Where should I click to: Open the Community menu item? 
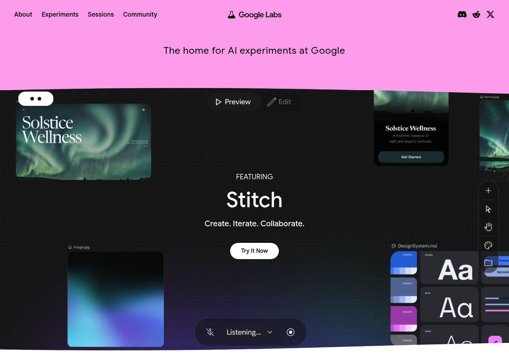point(140,14)
